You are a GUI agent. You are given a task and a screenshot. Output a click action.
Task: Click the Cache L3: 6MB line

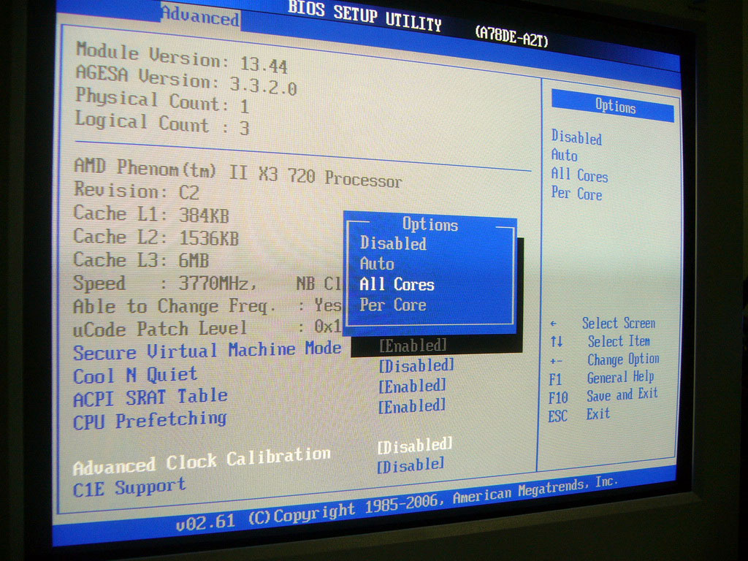[x=141, y=260]
